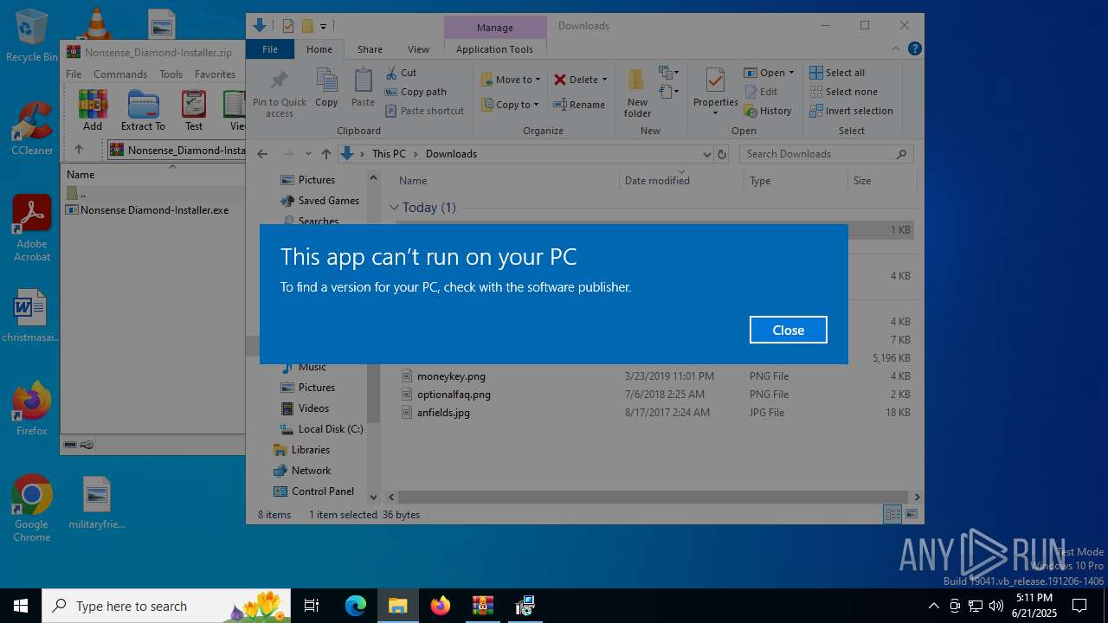Image resolution: width=1108 pixels, height=623 pixels.
Task: Select Libraries in navigation pane
Action: [310, 450]
